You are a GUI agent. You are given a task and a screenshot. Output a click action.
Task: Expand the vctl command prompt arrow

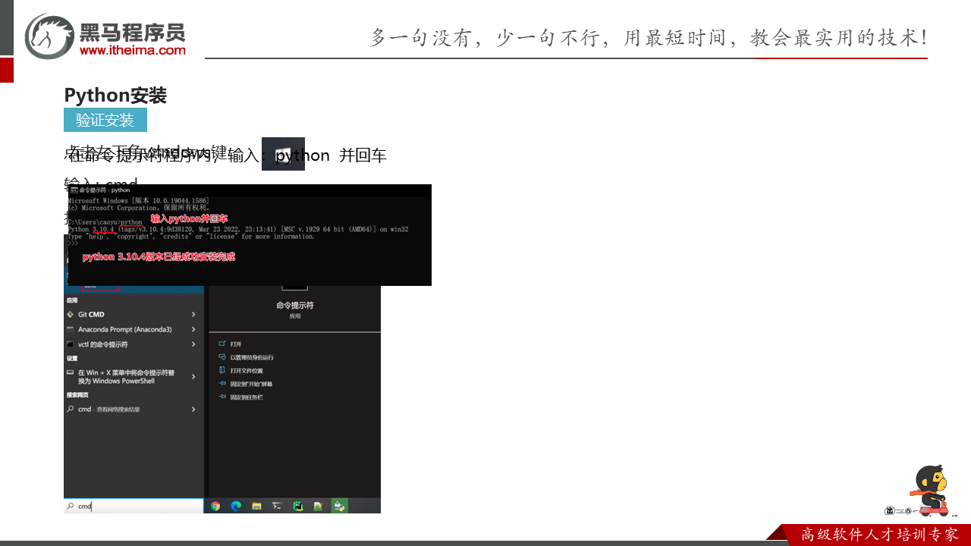point(193,345)
